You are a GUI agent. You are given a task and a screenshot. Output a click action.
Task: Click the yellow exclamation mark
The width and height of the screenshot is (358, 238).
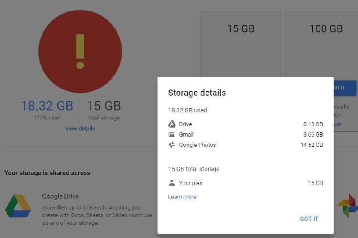80,51
